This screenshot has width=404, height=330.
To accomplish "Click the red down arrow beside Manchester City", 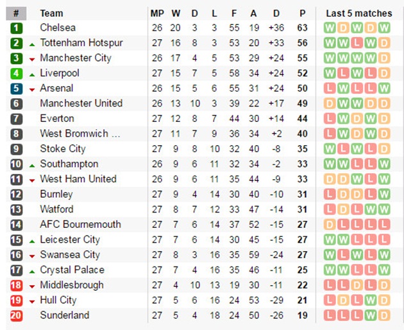I will pyautogui.click(x=32, y=60).
